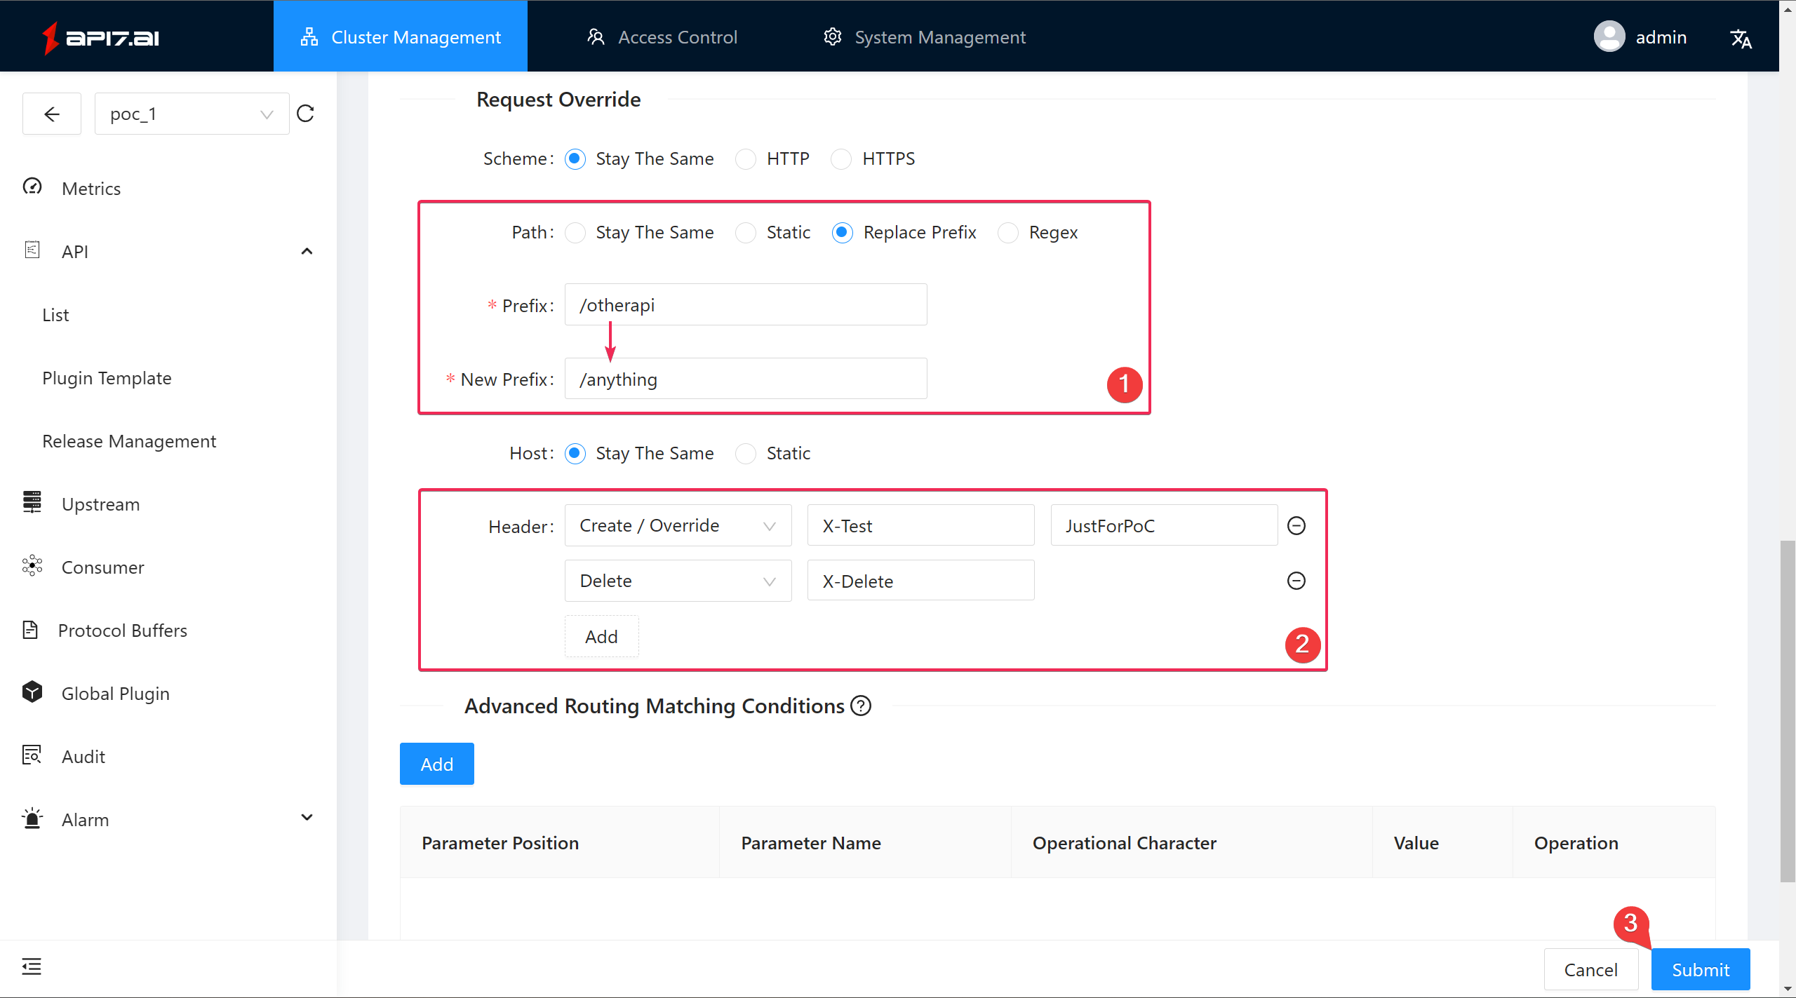The width and height of the screenshot is (1796, 998).
Task: Collapse the API menu chevron
Action: [x=307, y=251]
